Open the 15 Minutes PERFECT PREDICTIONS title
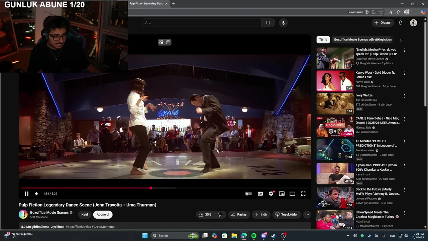428x241 pixels. 377,143
